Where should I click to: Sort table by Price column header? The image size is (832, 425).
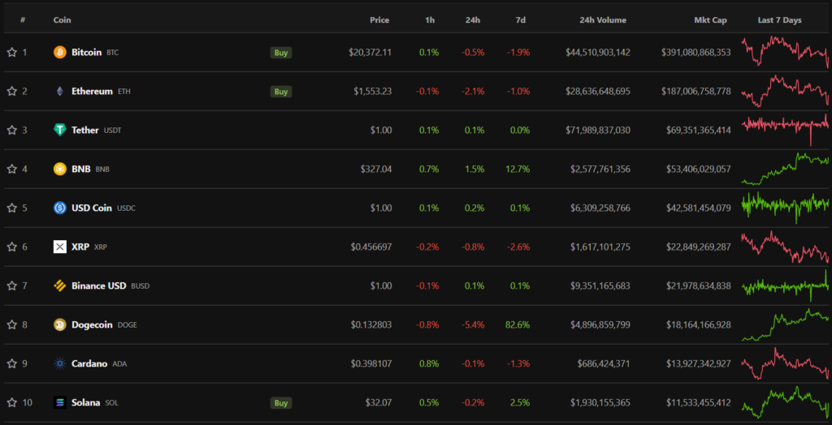coord(379,20)
